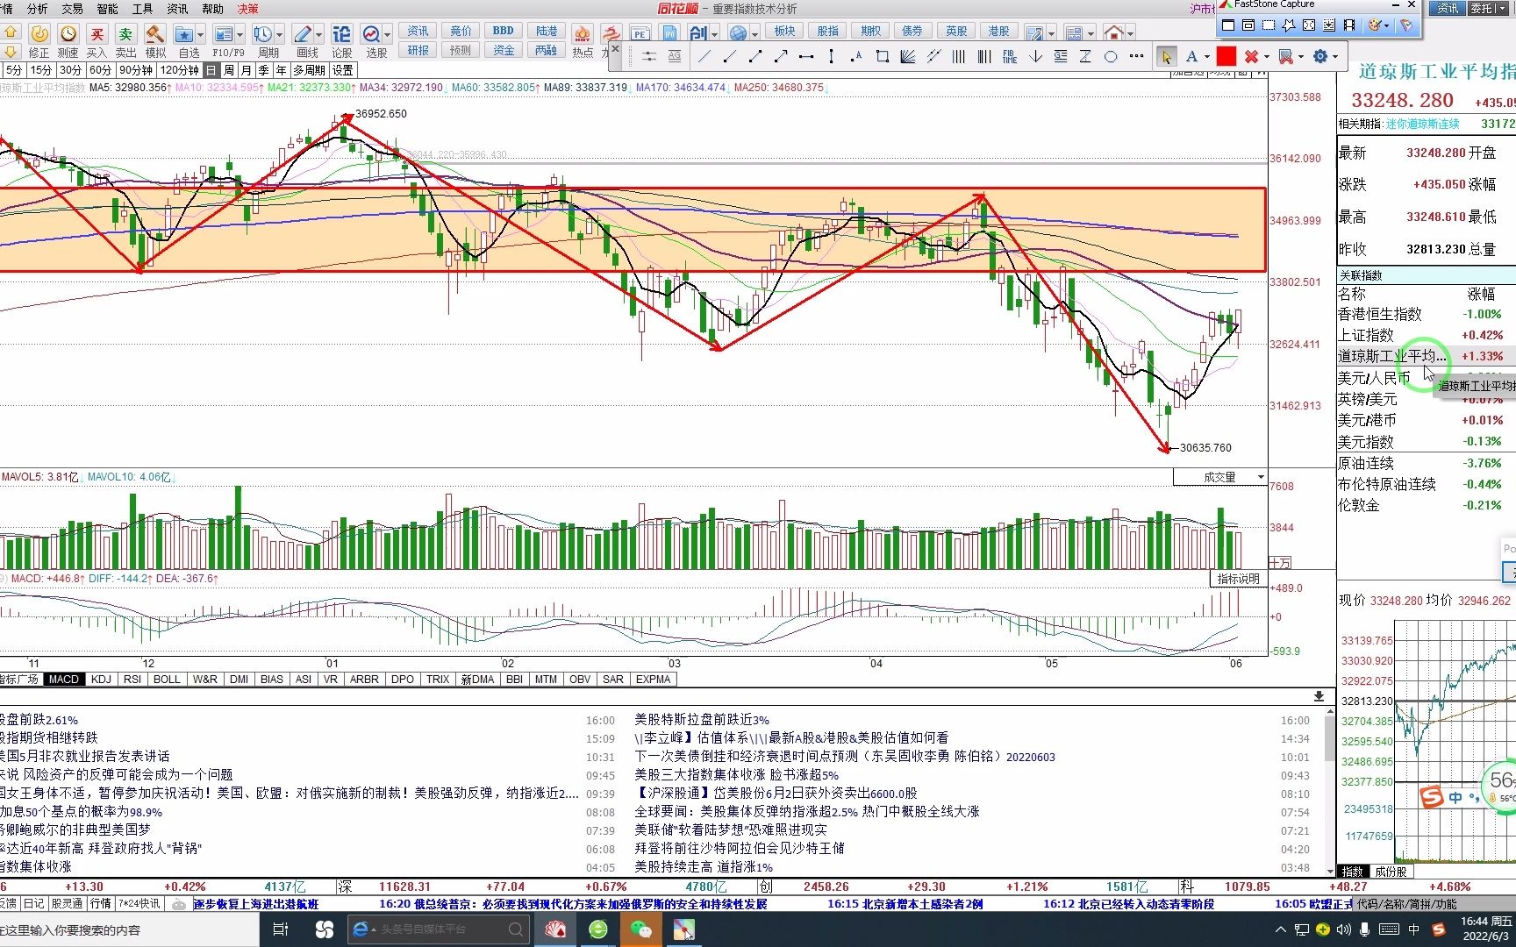Open the 交易 menu

pyautogui.click(x=73, y=9)
